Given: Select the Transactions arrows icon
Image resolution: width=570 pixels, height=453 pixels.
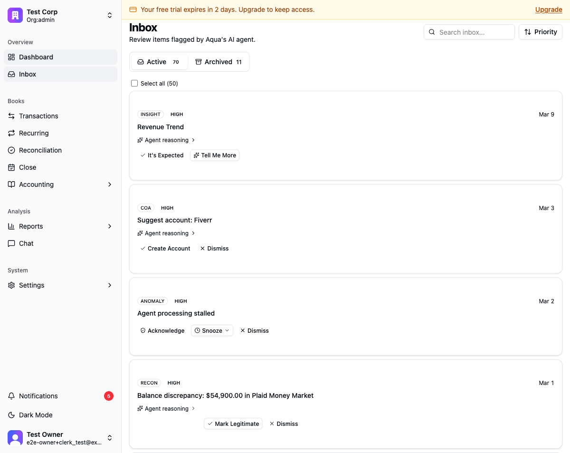Looking at the screenshot, I should coord(11,116).
